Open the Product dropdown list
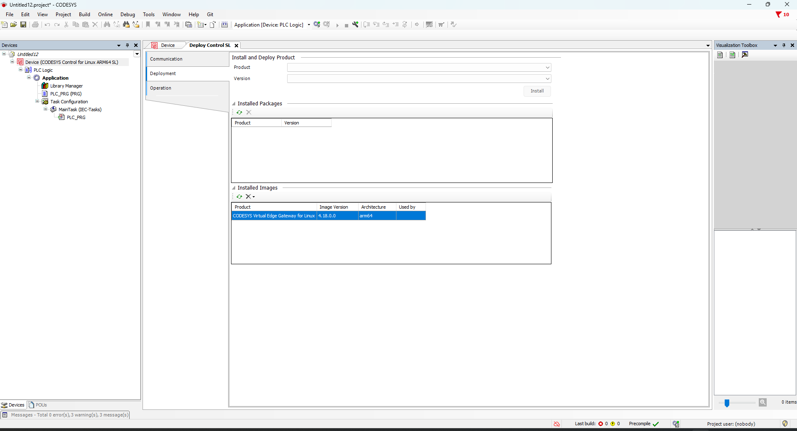Screen dimensions: 797x431 547,68
